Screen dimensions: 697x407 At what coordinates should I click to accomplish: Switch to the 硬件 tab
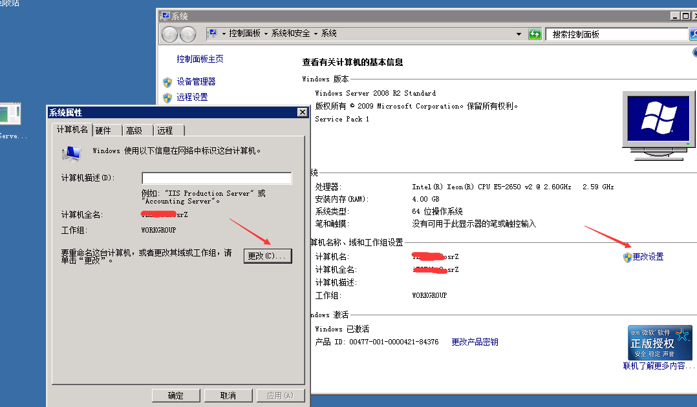pos(104,130)
